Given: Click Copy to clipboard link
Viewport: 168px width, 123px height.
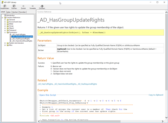Looking at the screenshot, I should tap(156, 95).
